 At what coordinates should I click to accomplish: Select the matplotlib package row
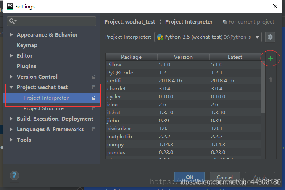tap(183, 137)
